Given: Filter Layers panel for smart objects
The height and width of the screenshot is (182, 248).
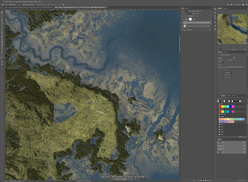Looking at the screenshot, I should (198, 11).
